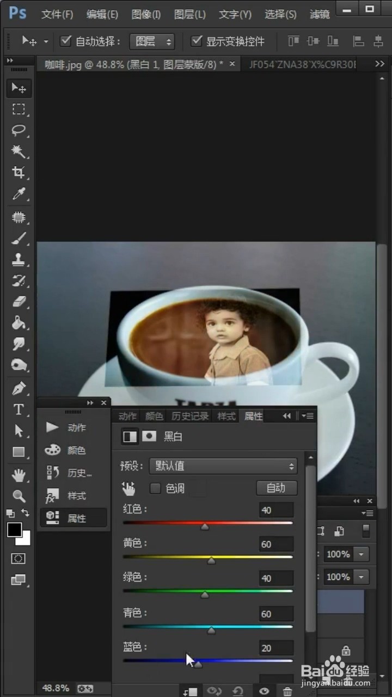
Task: Reset default foreground and background colors
Action: 10,513
